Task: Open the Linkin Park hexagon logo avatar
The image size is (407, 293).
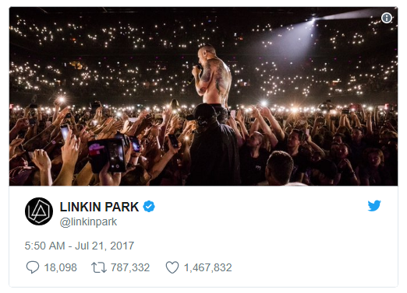Action: coord(39,211)
